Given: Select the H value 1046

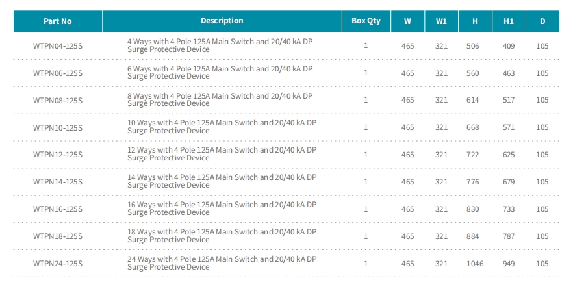Looking at the screenshot, I should [475, 264].
